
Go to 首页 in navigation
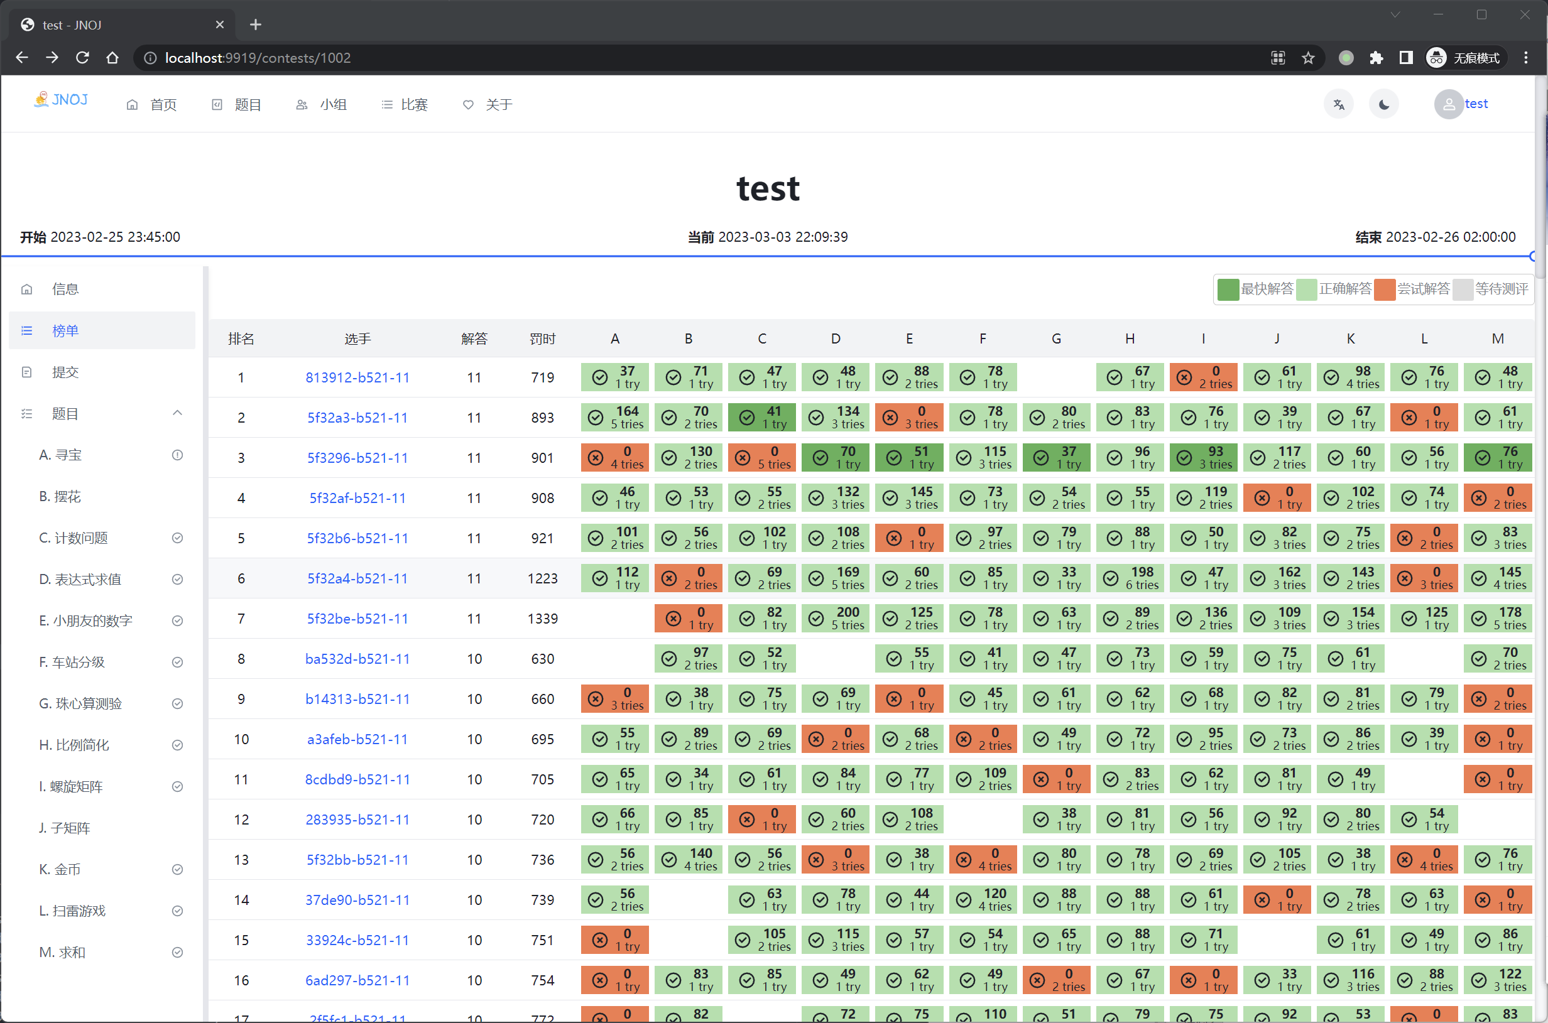[x=152, y=104]
